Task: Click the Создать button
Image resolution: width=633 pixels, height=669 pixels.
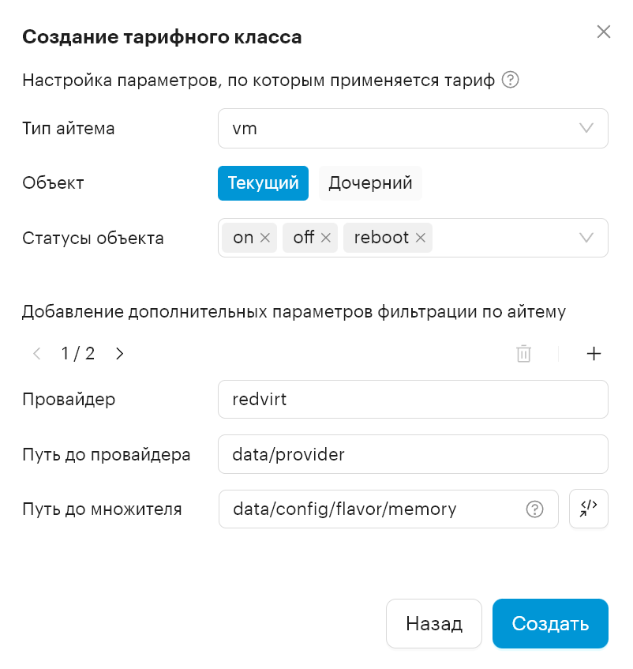Action: tap(550, 623)
